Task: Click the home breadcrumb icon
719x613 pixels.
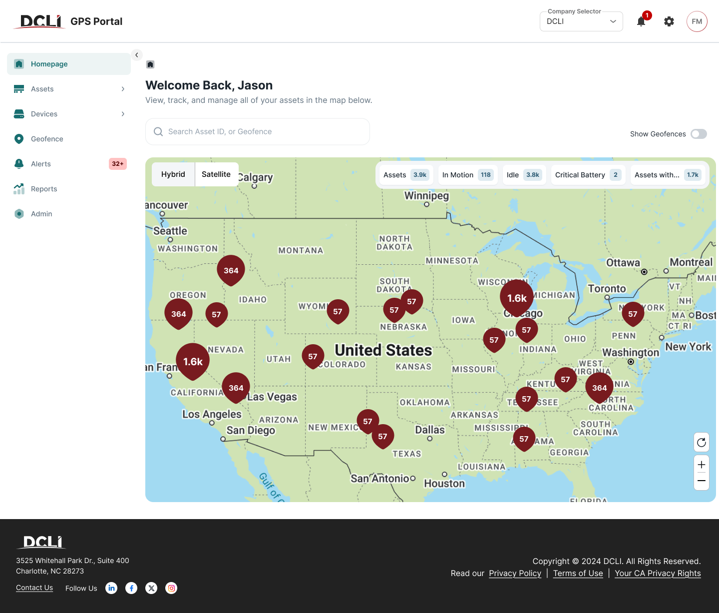Action: point(150,64)
